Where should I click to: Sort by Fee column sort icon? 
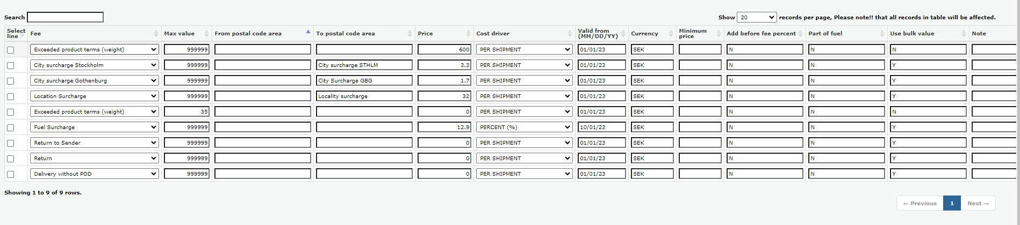point(156,34)
